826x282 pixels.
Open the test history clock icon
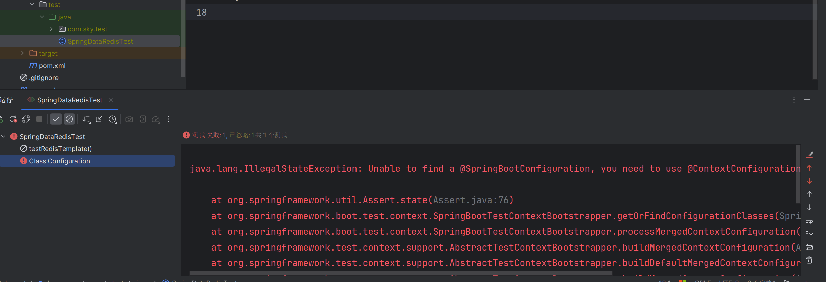[113, 119]
